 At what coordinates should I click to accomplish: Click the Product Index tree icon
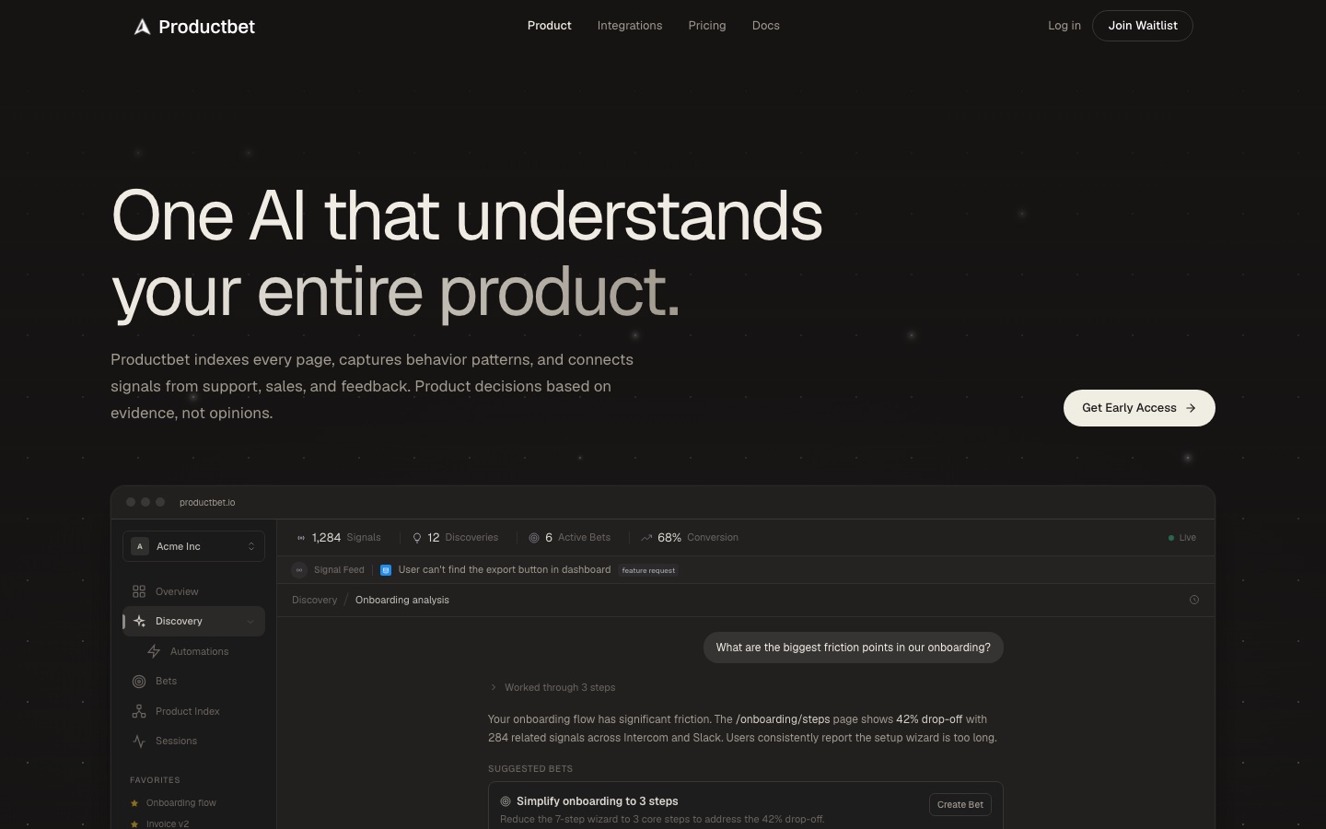coord(139,711)
